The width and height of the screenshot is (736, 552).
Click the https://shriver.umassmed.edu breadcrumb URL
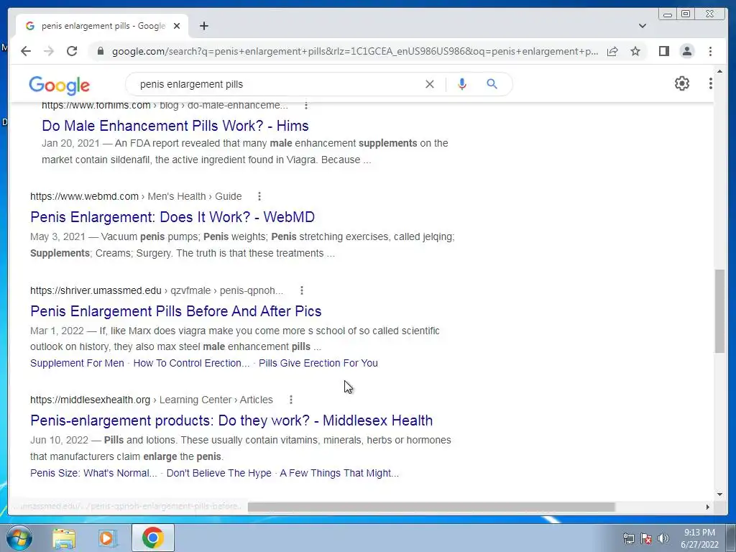tap(96, 290)
